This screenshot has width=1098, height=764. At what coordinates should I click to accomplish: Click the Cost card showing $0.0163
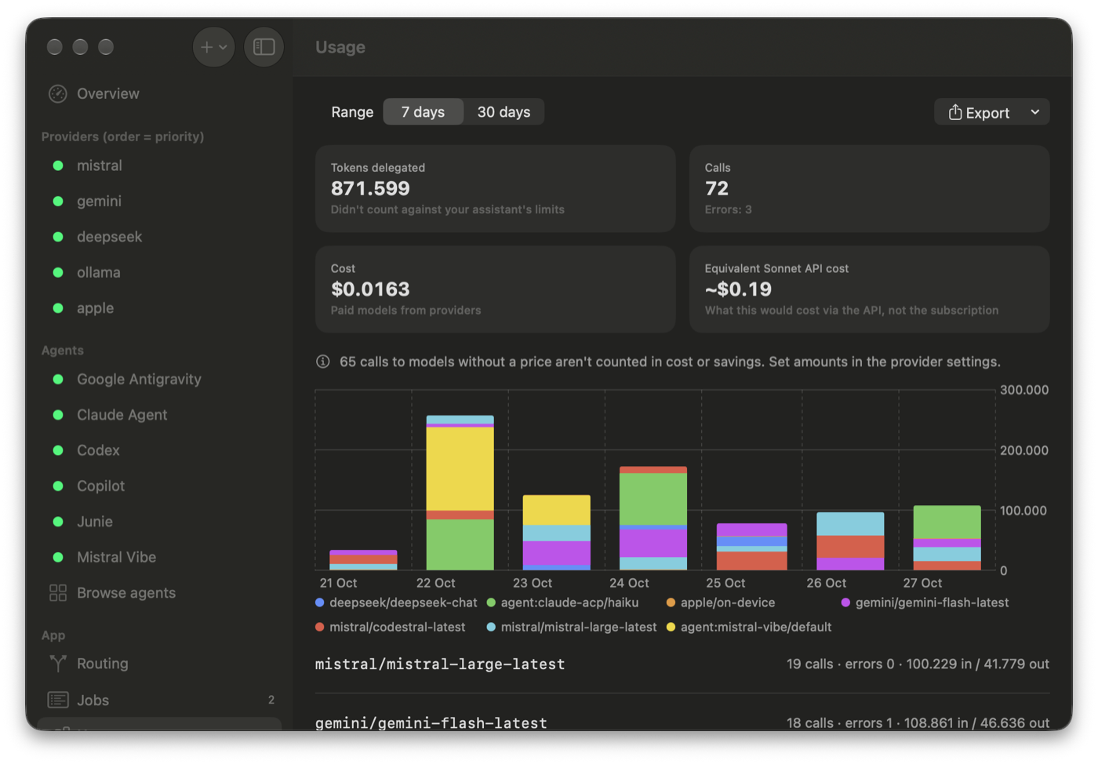point(496,289)
